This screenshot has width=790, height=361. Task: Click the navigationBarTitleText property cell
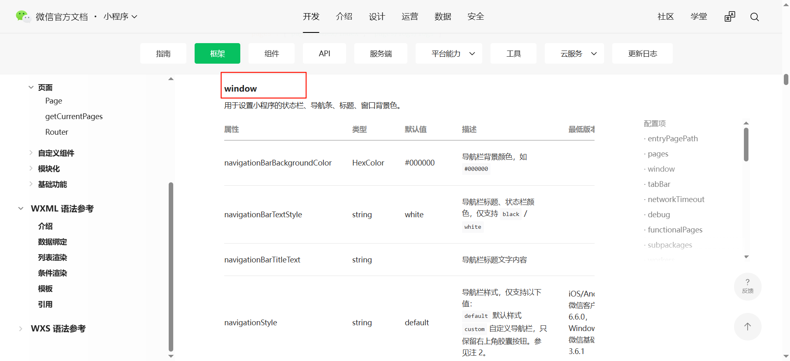[x=262, y=260]
